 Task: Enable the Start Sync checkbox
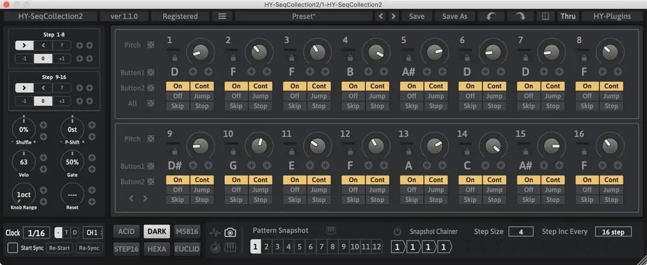pos(13,248)
